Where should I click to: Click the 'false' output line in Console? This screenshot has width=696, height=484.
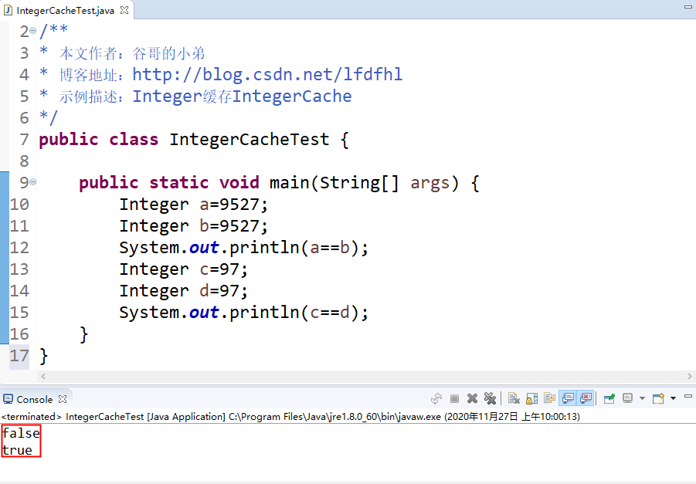[x=21, y=433]
